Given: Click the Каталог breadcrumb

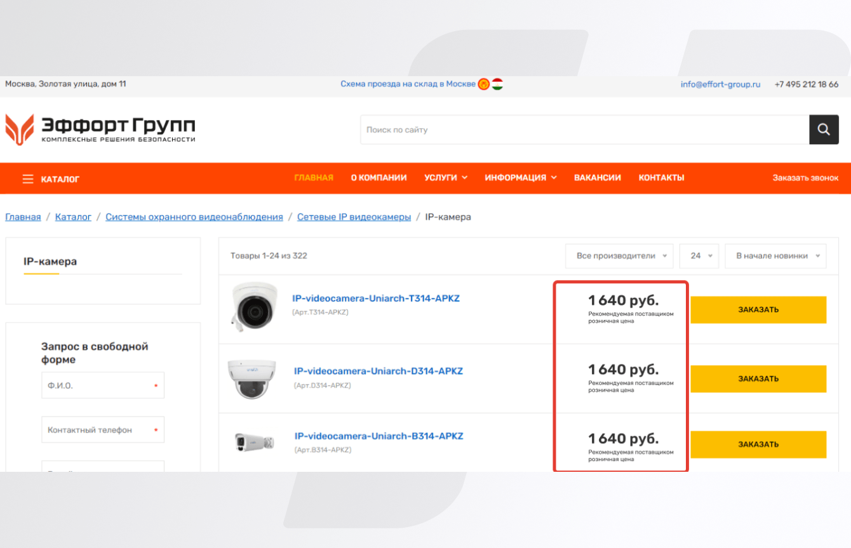Looking at the screenshot, I should coord(73,217).
